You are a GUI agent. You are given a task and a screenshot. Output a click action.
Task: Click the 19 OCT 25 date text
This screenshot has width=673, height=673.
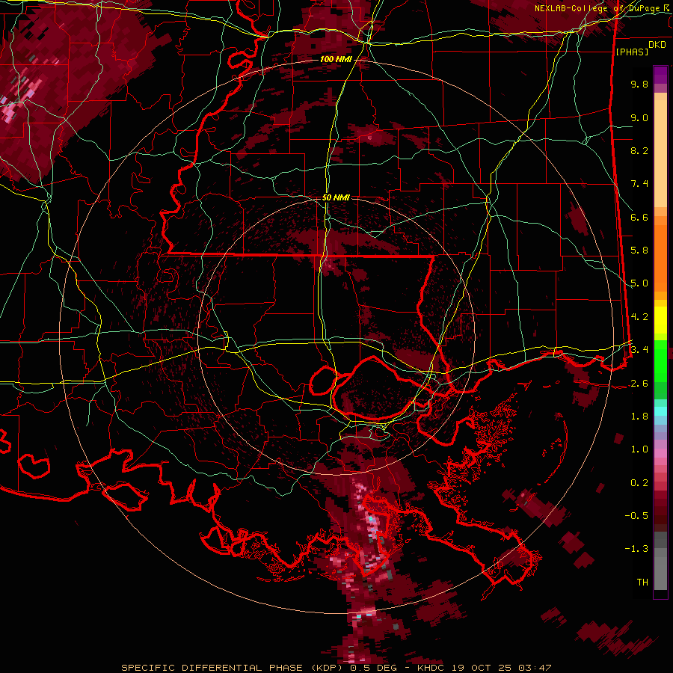(x=480, y=668)
